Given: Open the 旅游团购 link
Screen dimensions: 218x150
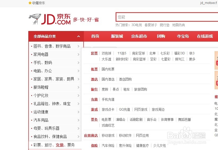Looking at the screenshot, I should pyautogui.click(x=141, y=89).
